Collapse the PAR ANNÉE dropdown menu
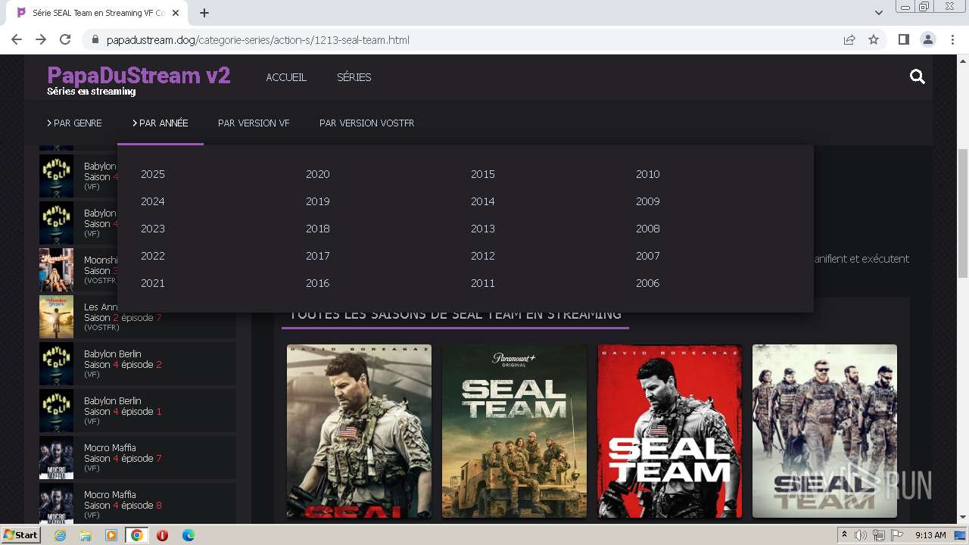 click(160, 123)
